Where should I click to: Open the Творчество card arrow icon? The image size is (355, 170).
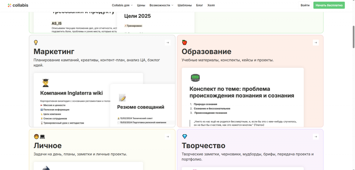315,137
